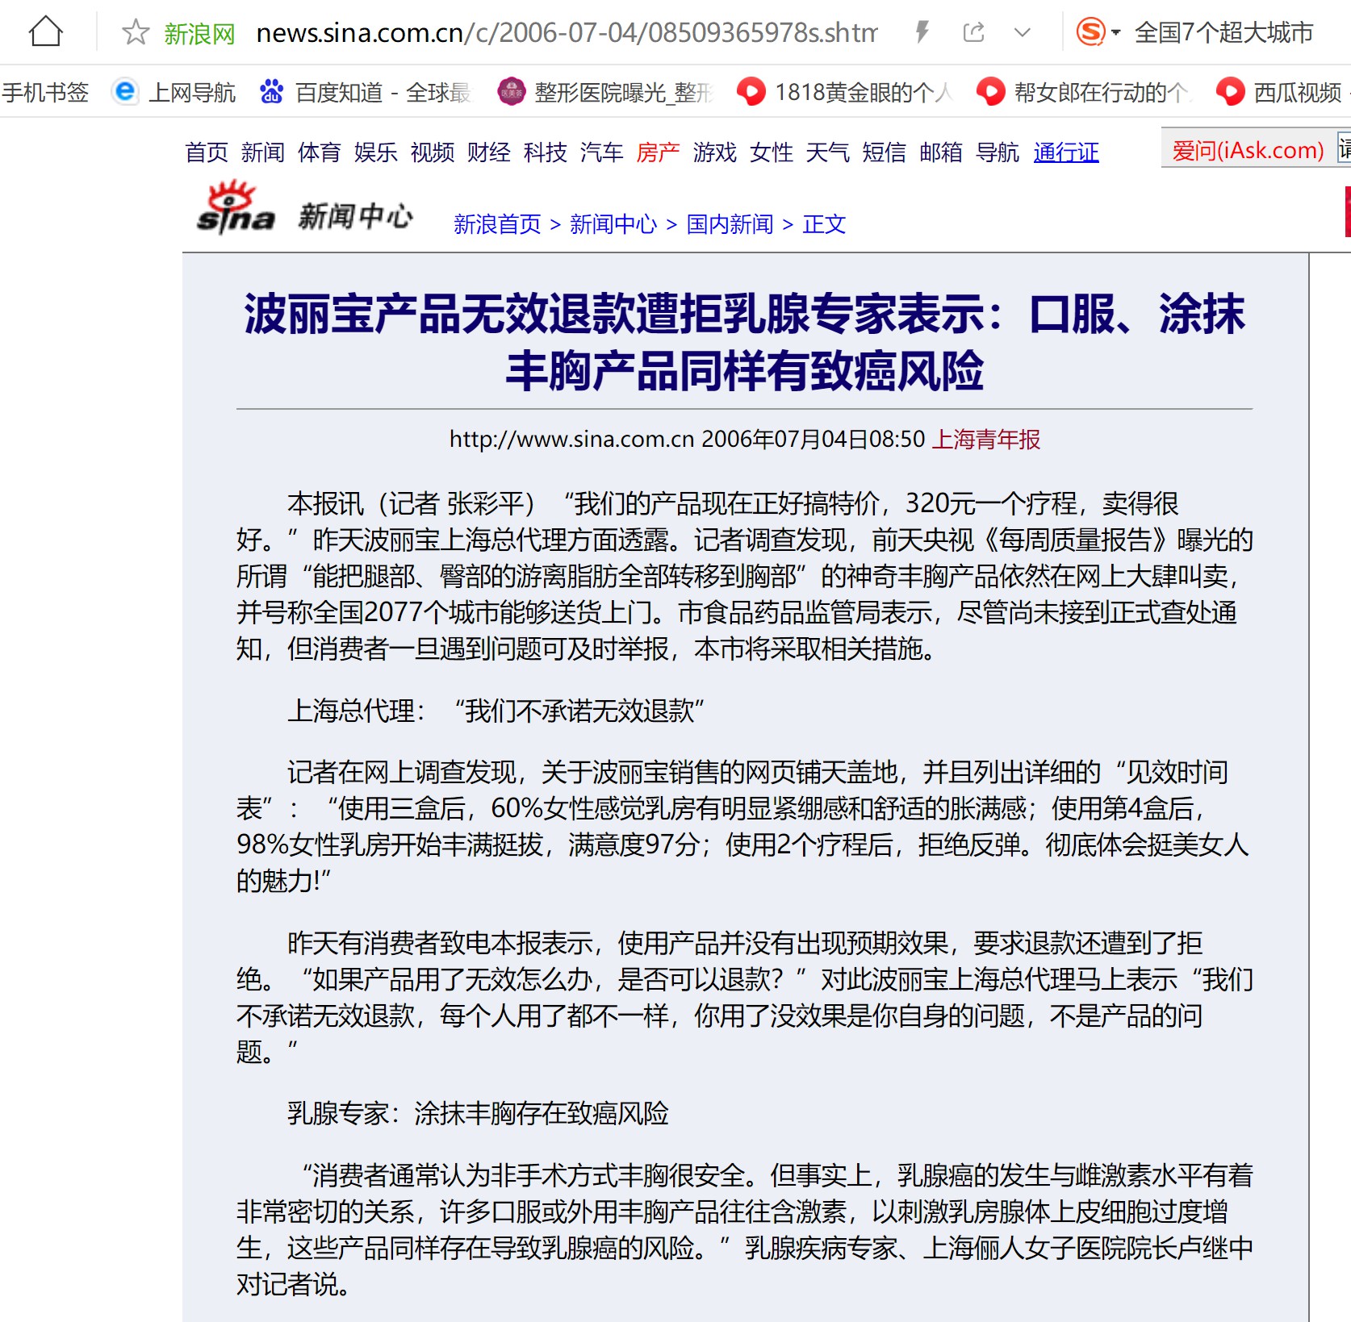Click red 房产 nav link
Screen dimensions: 1351x1322
click(x=659, y=152)
